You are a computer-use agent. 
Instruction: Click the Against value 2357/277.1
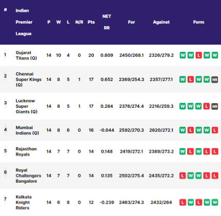[161, 80]
